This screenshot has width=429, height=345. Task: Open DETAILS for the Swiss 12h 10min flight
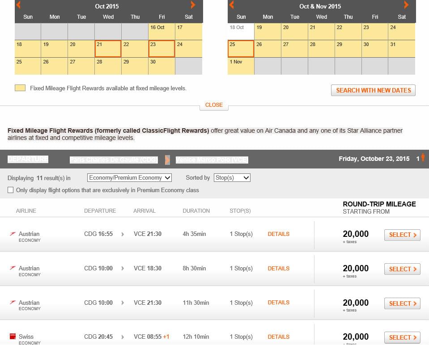tap(279, 337)
